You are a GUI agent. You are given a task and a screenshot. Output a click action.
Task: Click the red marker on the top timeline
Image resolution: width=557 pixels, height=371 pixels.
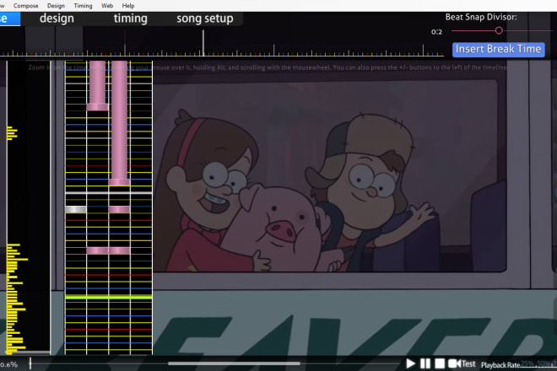tap(125, 43)
